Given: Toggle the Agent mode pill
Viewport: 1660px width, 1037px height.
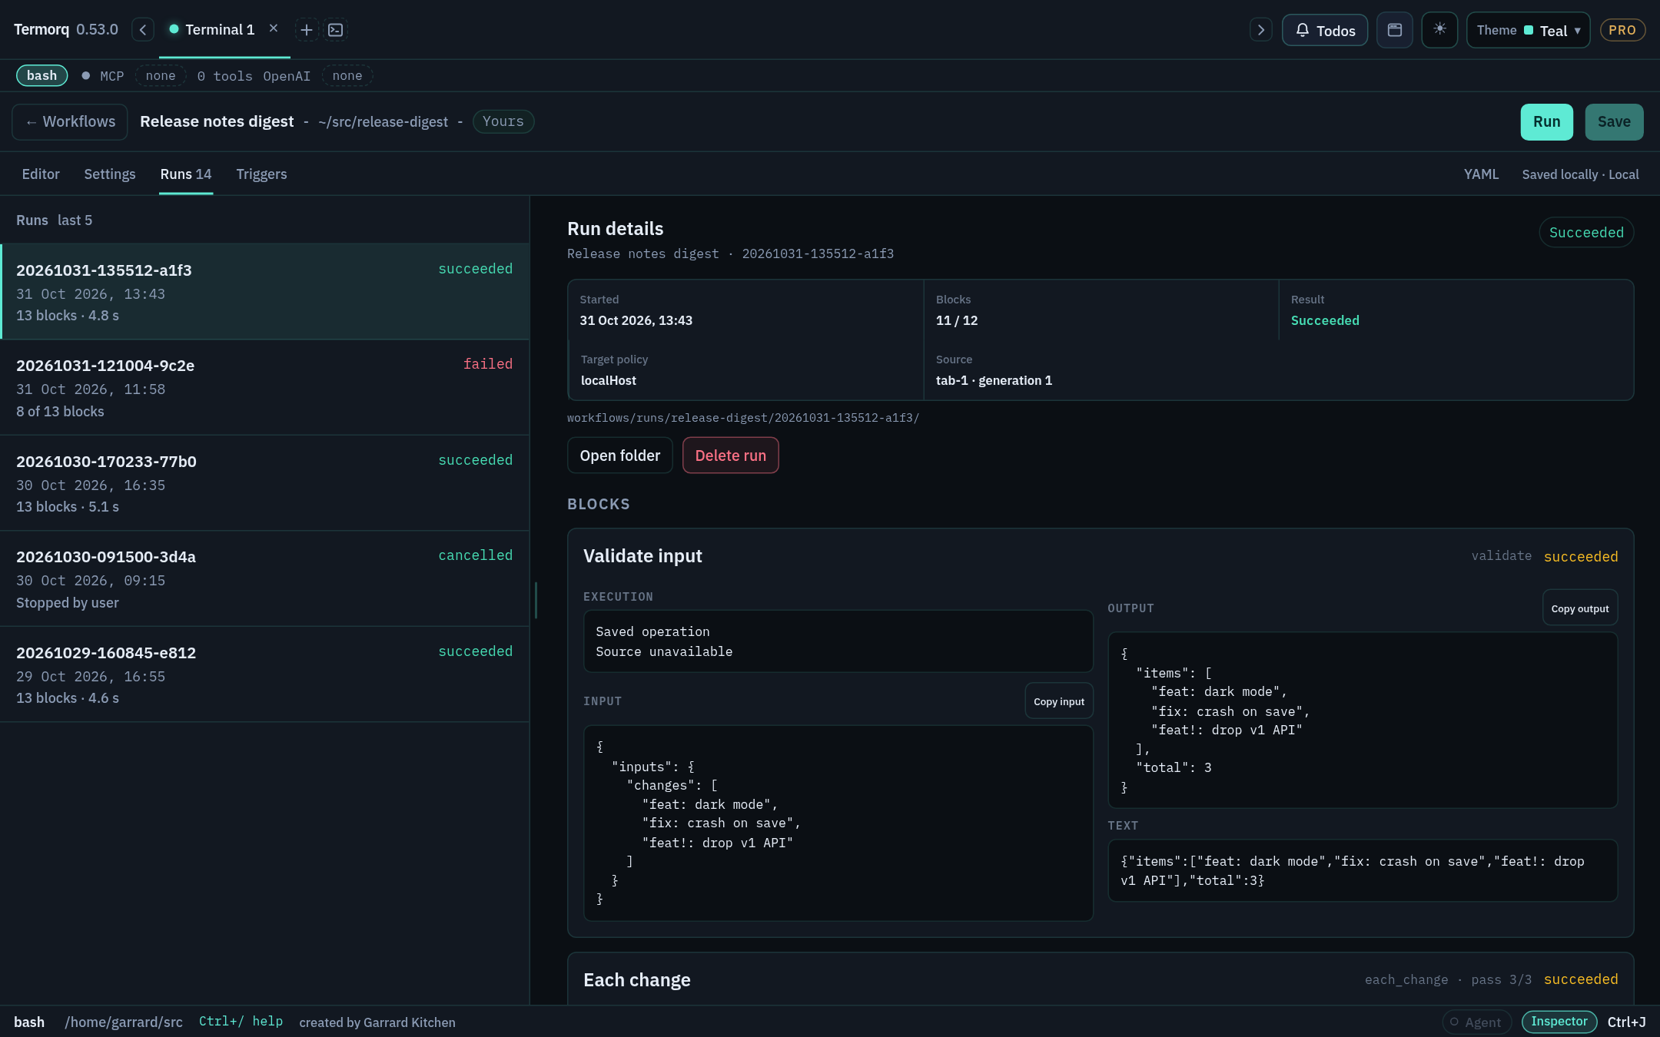Looking at the screenshot, I should pos(1476,1022).
